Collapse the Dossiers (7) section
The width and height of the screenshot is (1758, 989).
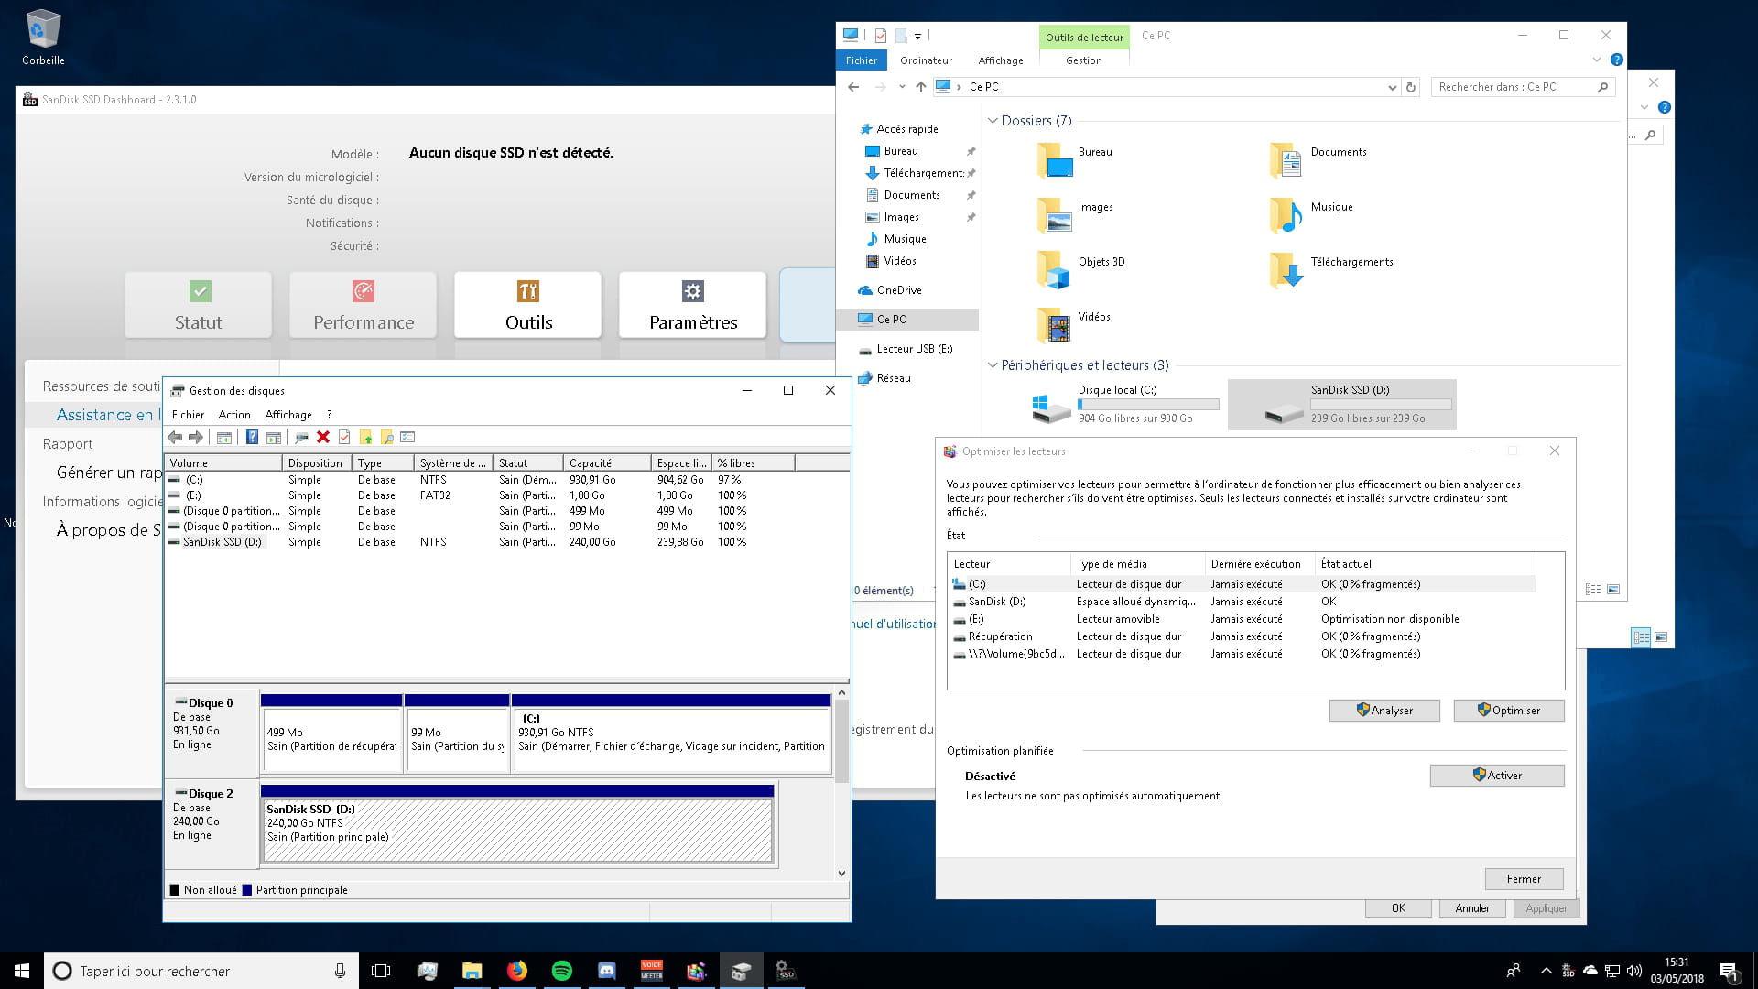click(x=993, y=121)
